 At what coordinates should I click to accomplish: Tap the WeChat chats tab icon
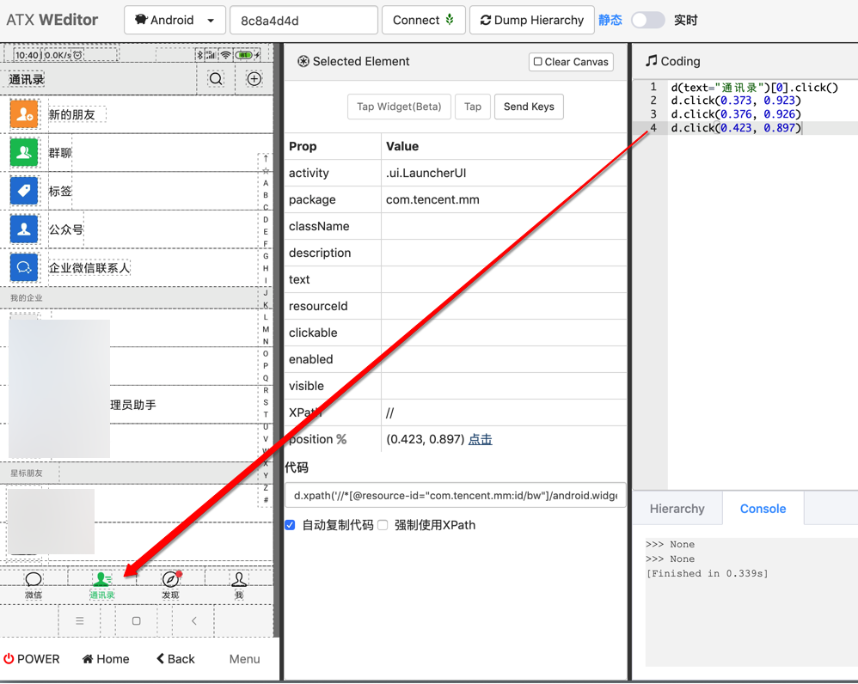(34, 579)
